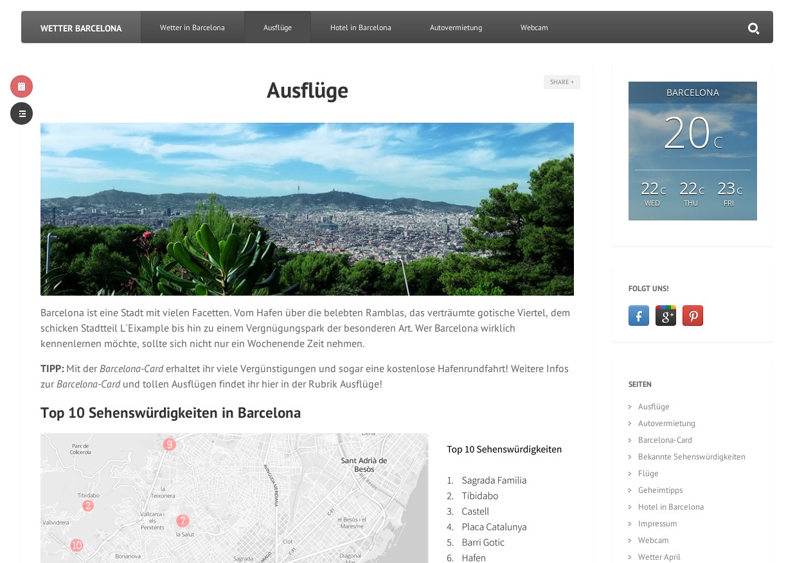786x563 pixels.
Task: Open Hotel in Barcelona sidebar link
Action: coord(671,507)
